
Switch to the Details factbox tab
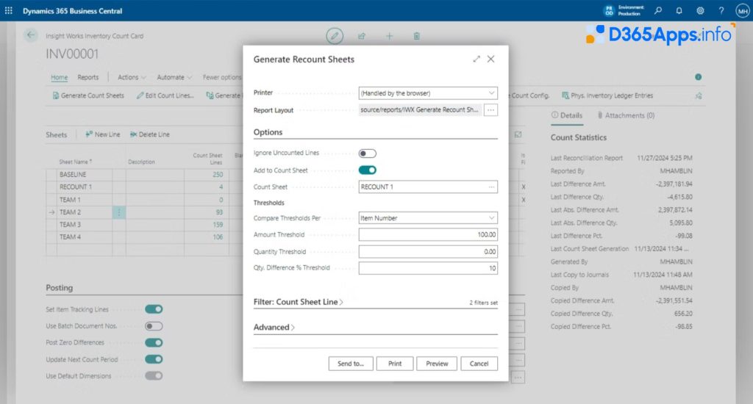click(567, 115)
